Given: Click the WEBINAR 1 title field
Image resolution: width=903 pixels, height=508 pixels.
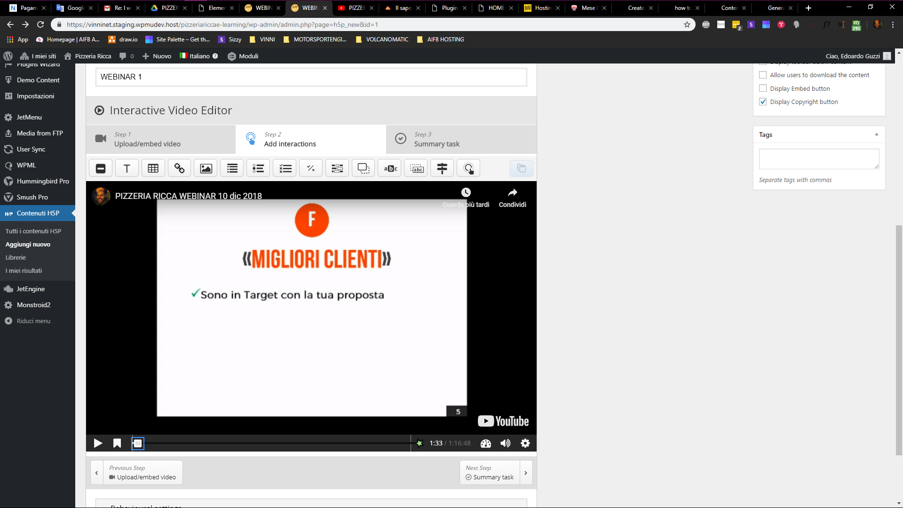Looking at the screenshot, I should point(311,77).
